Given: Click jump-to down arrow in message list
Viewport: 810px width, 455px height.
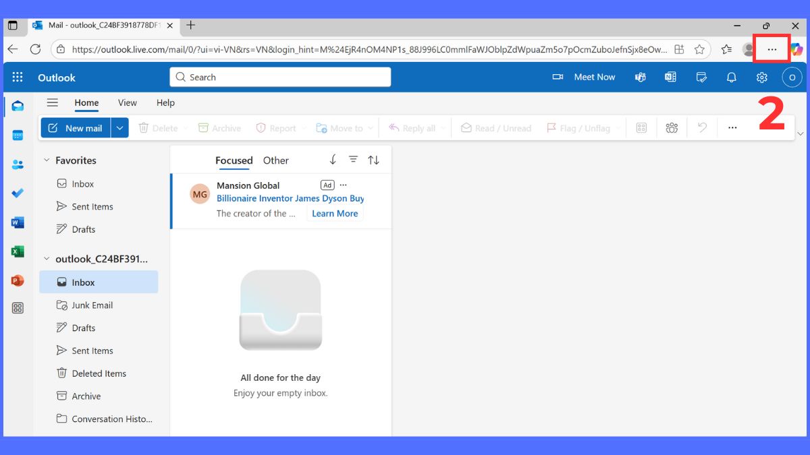Looking at the screenshot, I should [x=333, y=160].
